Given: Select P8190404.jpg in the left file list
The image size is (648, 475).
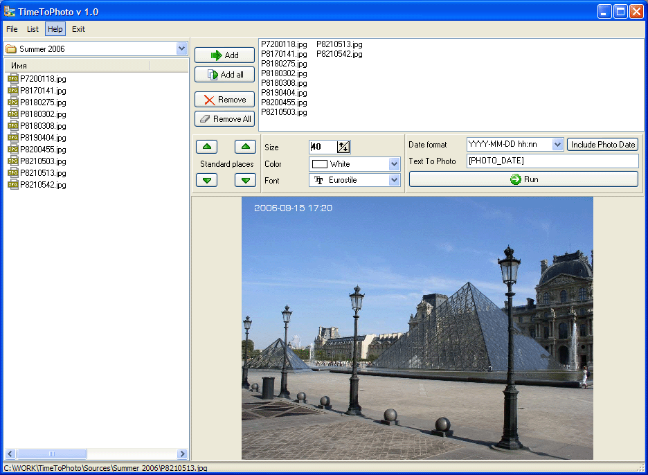Looking at the screenshot, I should point(43,138).
